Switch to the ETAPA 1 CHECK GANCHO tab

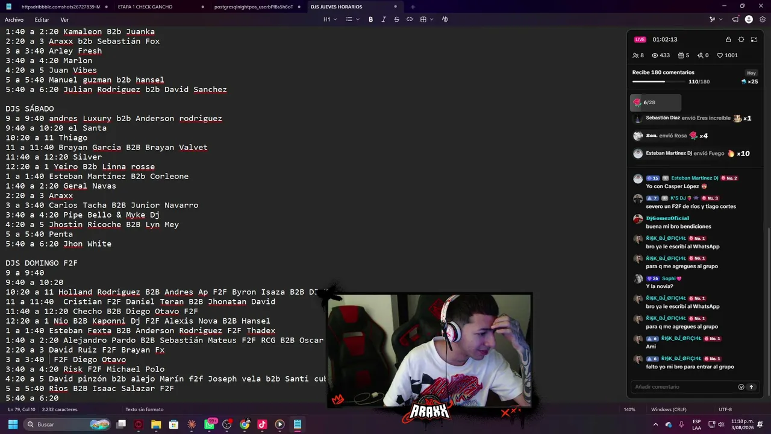click(145, 7)
